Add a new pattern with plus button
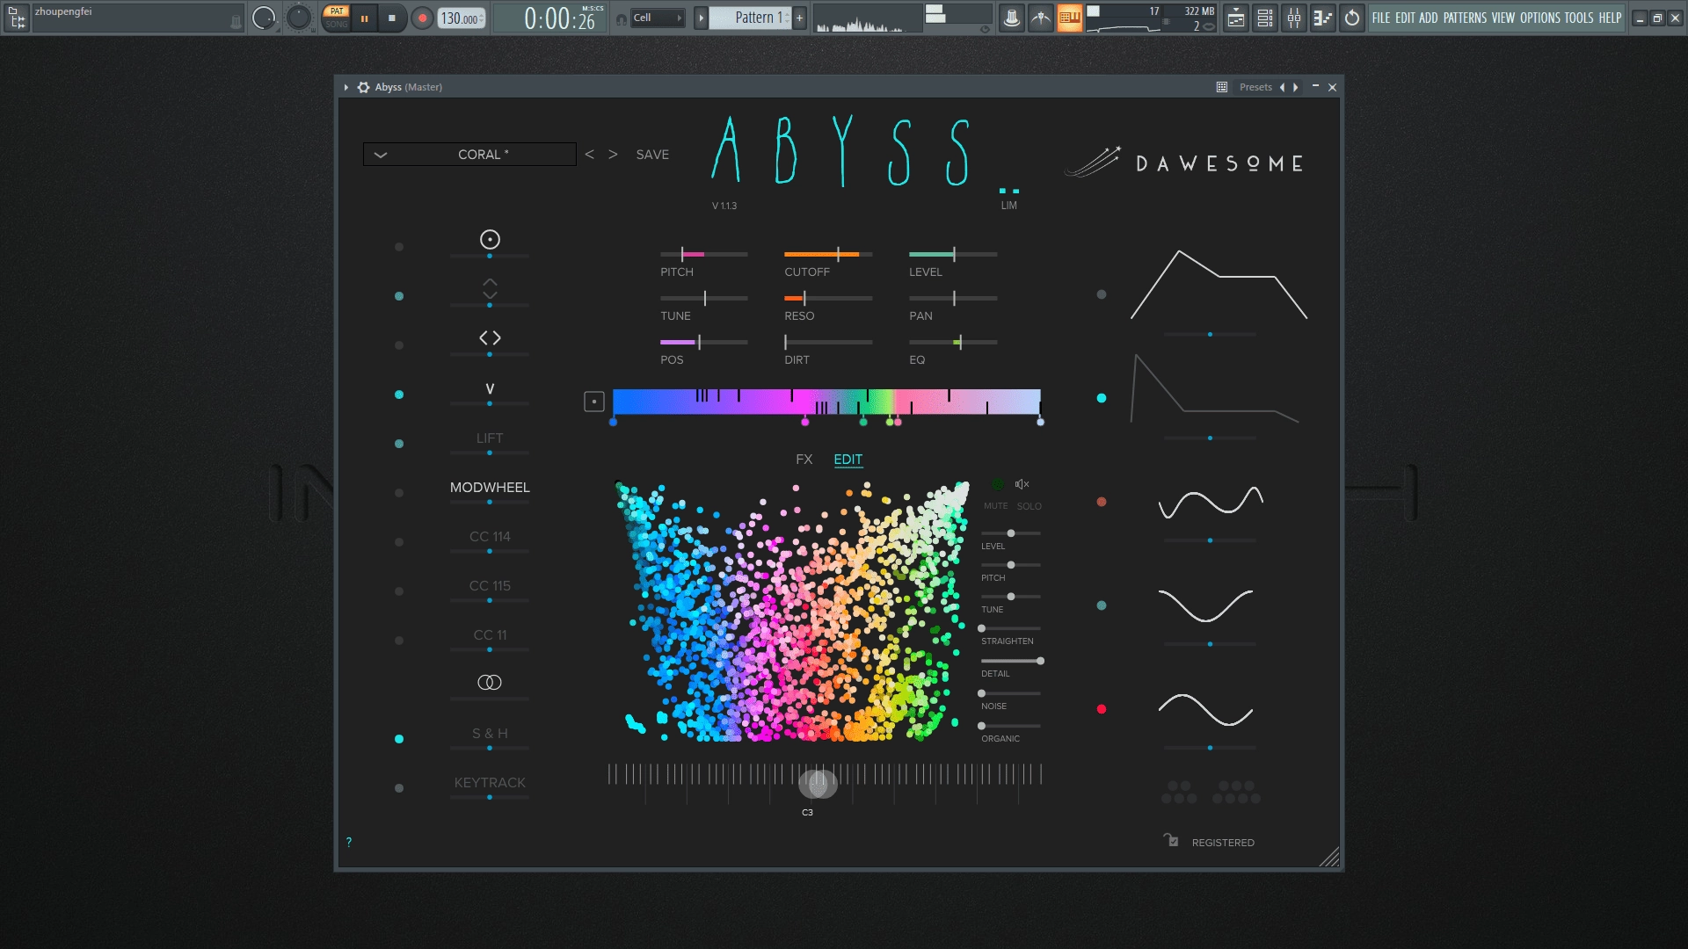1688x949 pixels. pos(799,18)
